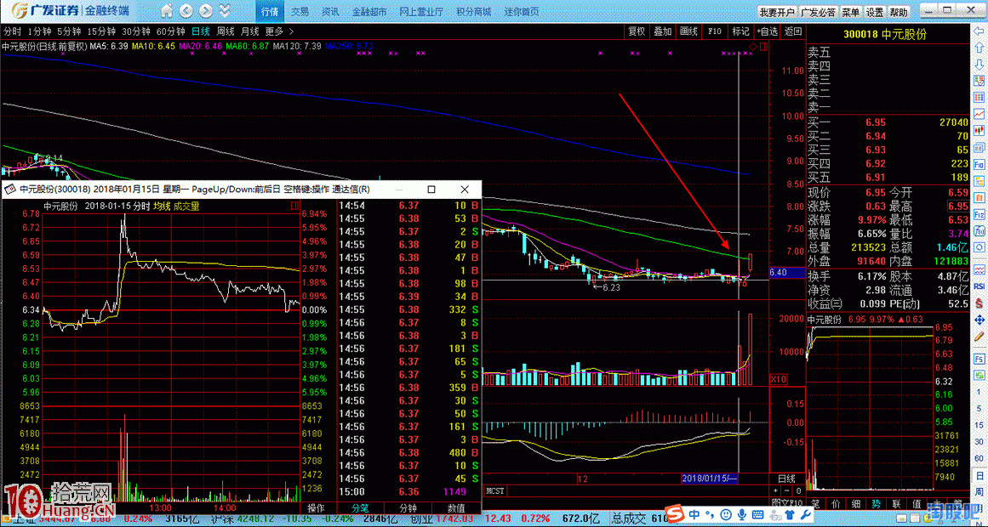Screen dimensions: 988x527
Task: Click the red rectangle icon above the chart
Action: point(763,48)
